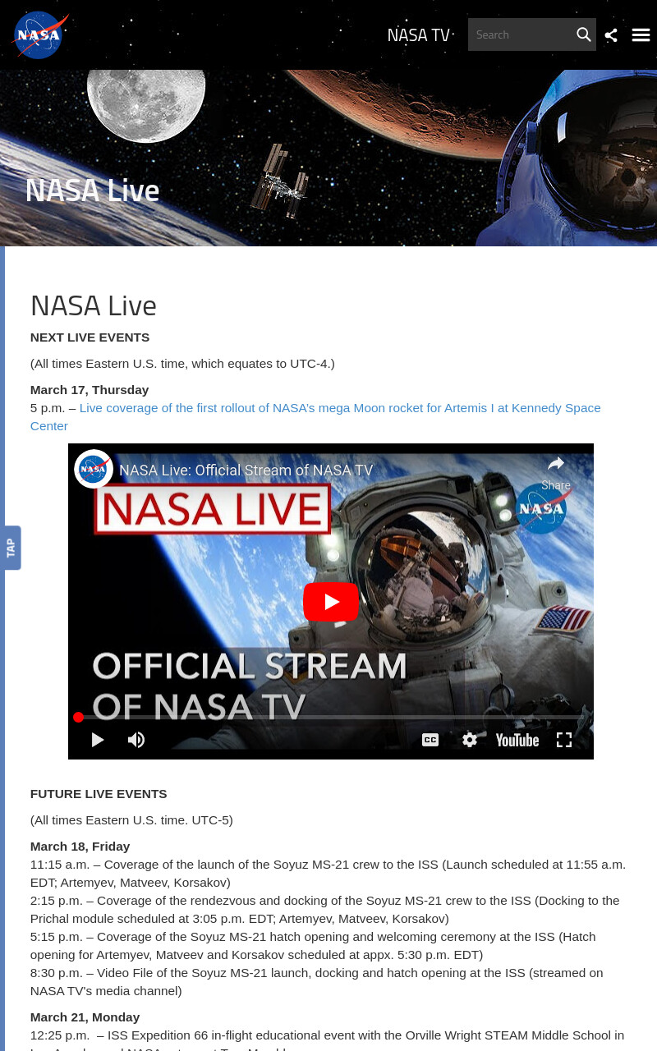Click the 12:25 p.m. ISS Expedition 66 entry
Image resolution: width=657 pixels, height=1051 pixels.
click(x=327, y=1040)
